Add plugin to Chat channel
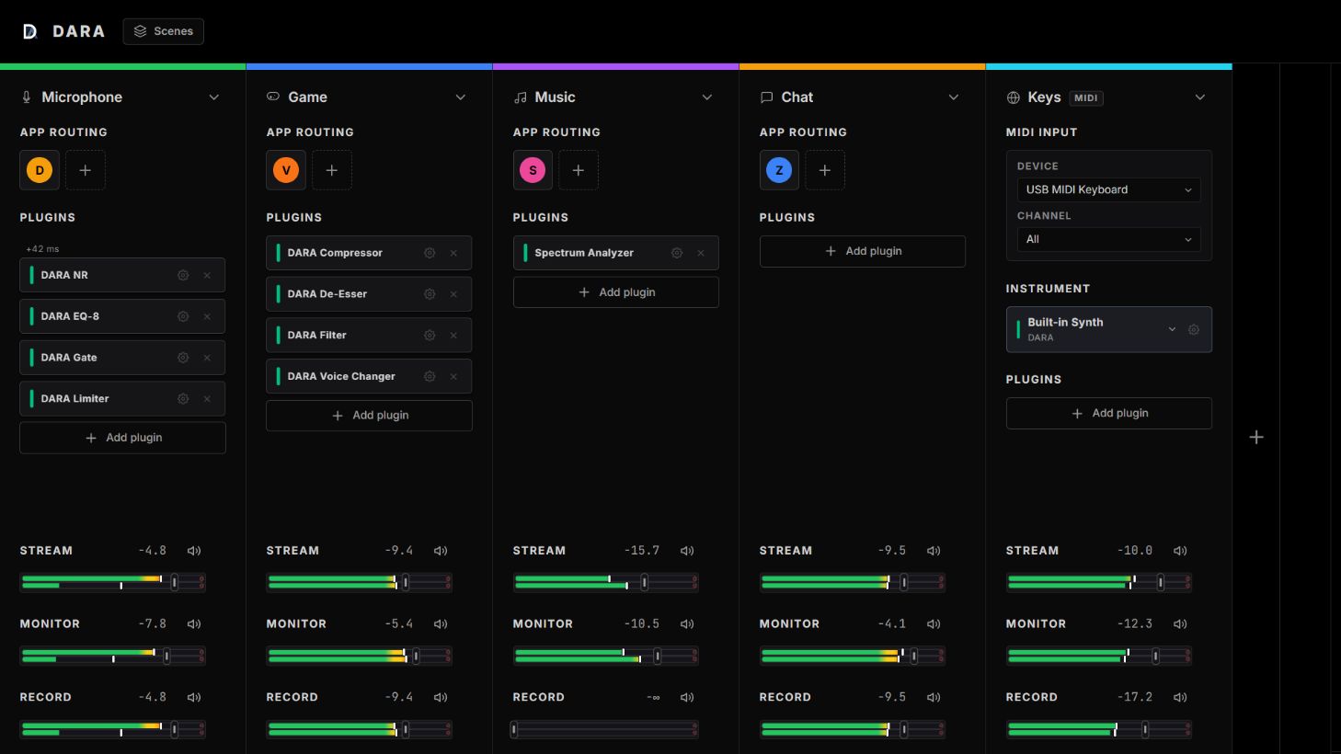Screen dimensions: 1341x754 tap(862, 251)
